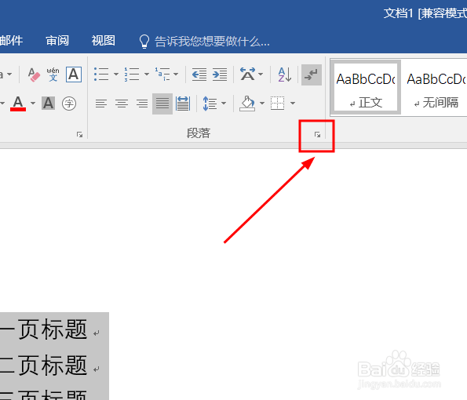Image resolution: width=467 pixels, height=400 pixels.
Task: Apply the 正文 (Normal) style
Action: [366, 87]
